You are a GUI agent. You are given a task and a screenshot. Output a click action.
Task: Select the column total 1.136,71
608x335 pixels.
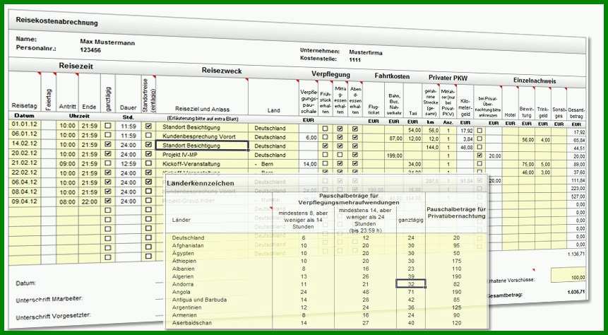point(576,254)
